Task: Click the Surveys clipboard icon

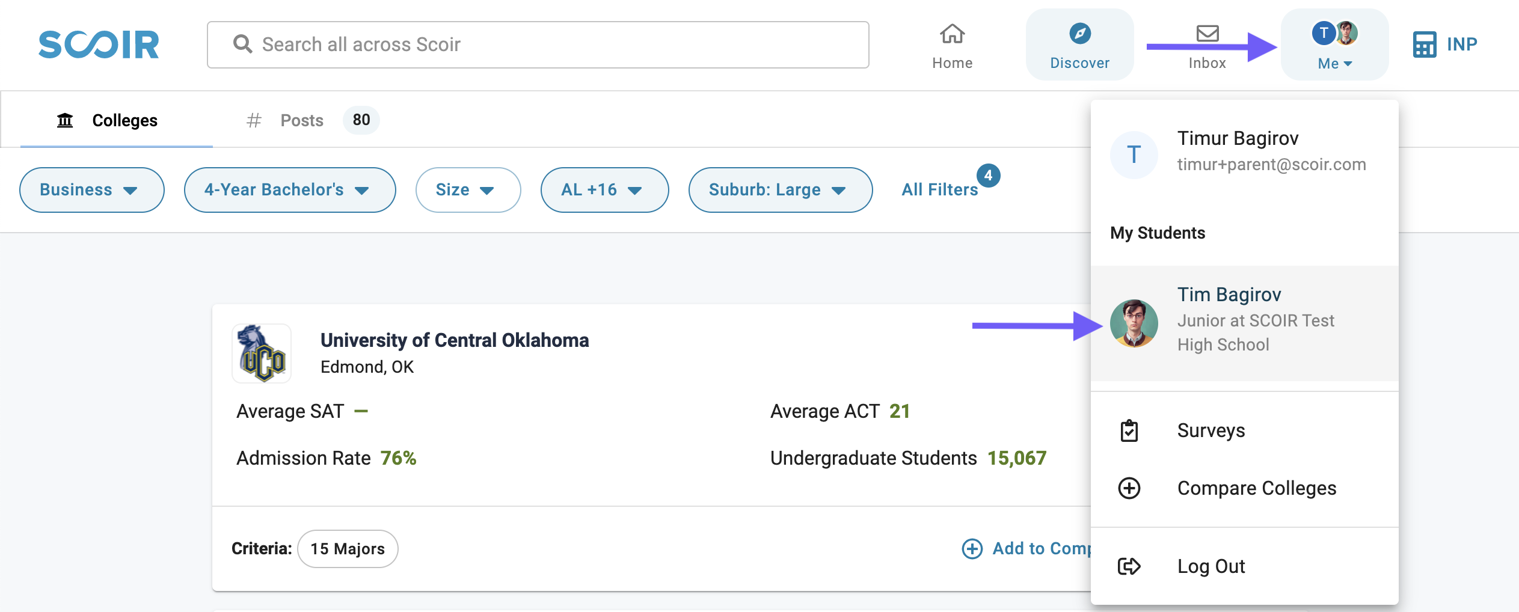Action: [1129, 430]
